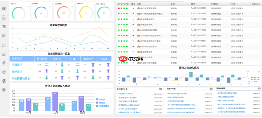
Task: Open the operation dropdown for 客户关系管理系统
Action: click(133, 8)
